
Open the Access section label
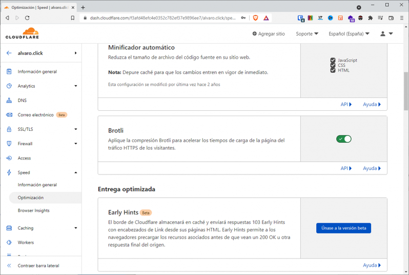pos(24,158)
